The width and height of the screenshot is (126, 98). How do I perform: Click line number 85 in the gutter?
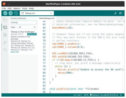(x=44, y=89)
